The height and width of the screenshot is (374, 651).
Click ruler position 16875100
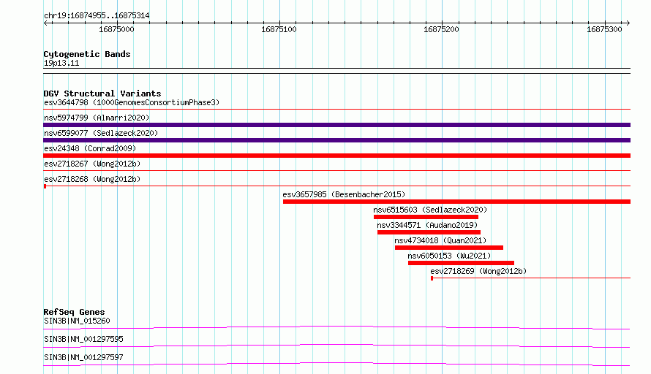pyautogui.click(x=279, y=29)
